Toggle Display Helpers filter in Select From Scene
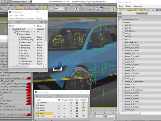The height and width of the screenshot is (121, 161). click(132, 10)
